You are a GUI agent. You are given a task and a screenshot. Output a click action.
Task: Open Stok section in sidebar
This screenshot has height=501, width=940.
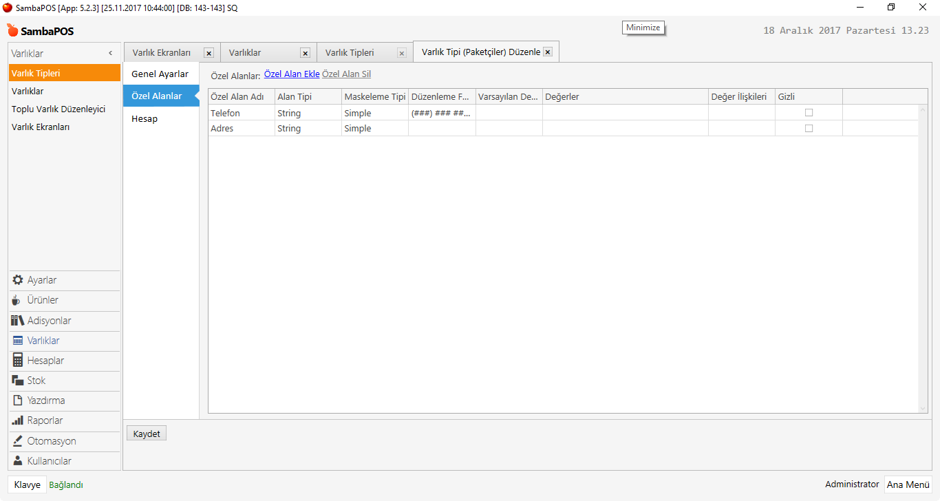(36, 381)
